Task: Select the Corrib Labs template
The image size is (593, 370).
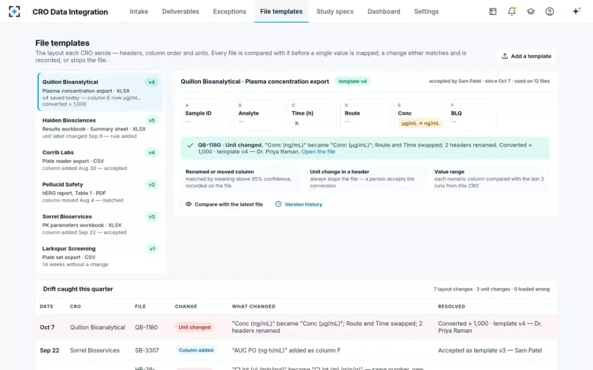Action: tap(100, 160)
